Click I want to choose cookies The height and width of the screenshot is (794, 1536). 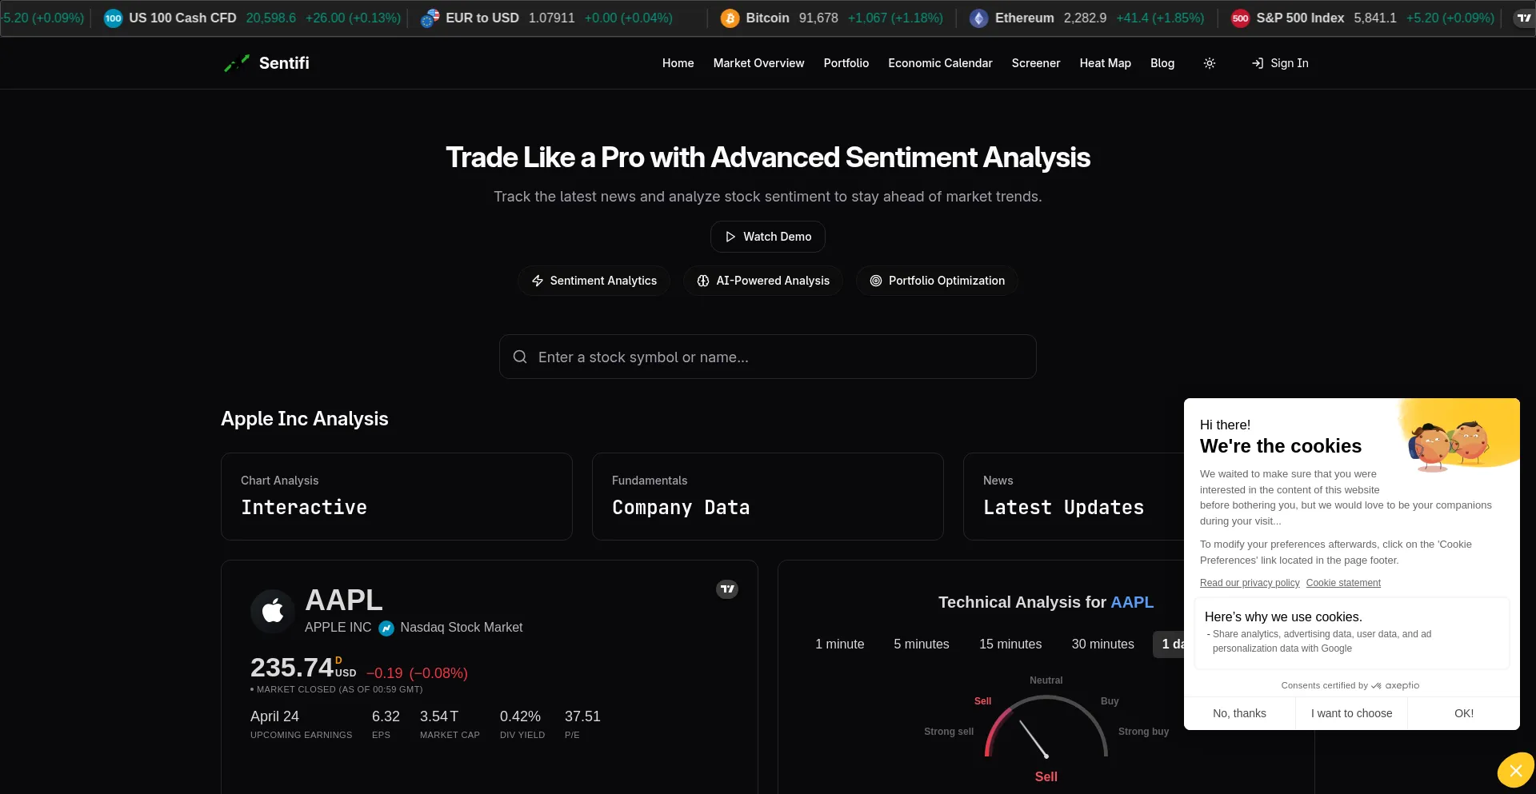coord(1351,713)
